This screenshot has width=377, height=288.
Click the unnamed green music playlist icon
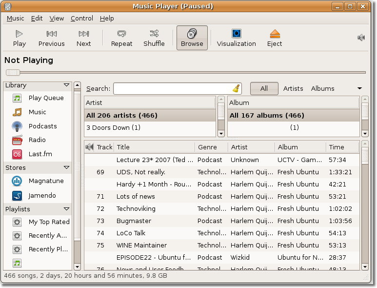(x=17, y=263)
